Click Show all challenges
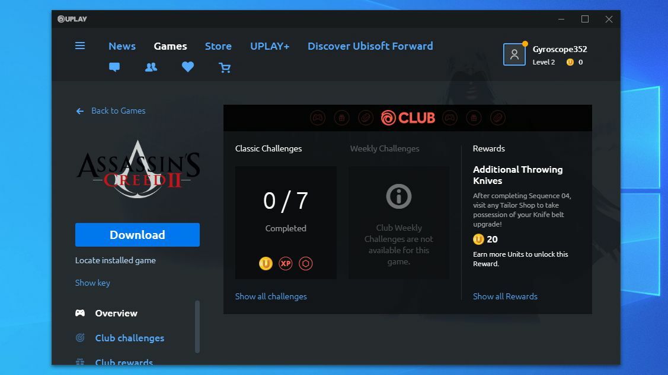 (x=271, y=296)
